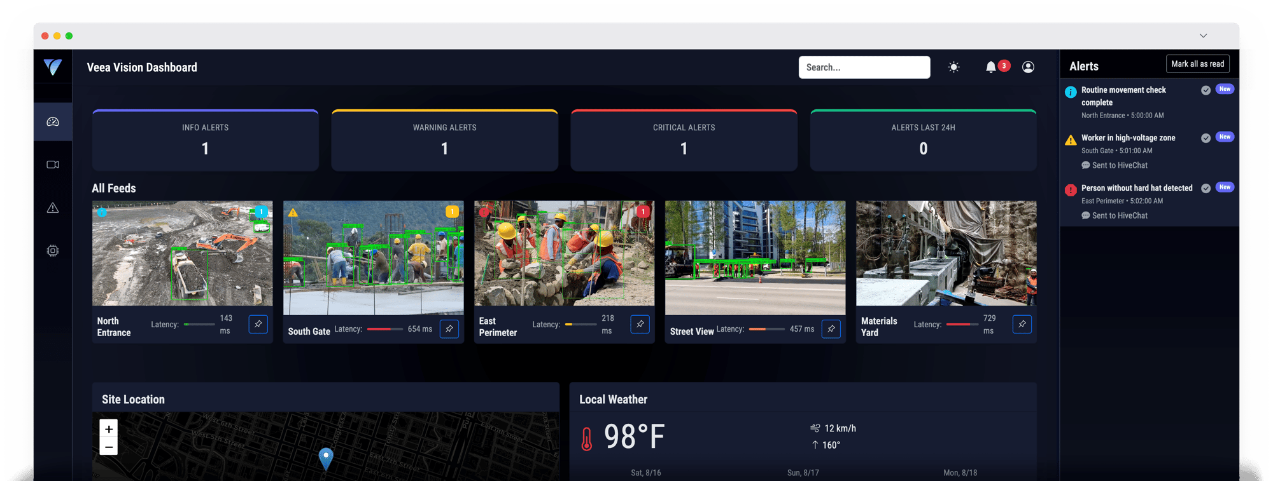Image resolution: width=1273 pixels, height=481 pixels.
Task: Open the Materials Yard camera thumbnail
Action: pos(946,254)
